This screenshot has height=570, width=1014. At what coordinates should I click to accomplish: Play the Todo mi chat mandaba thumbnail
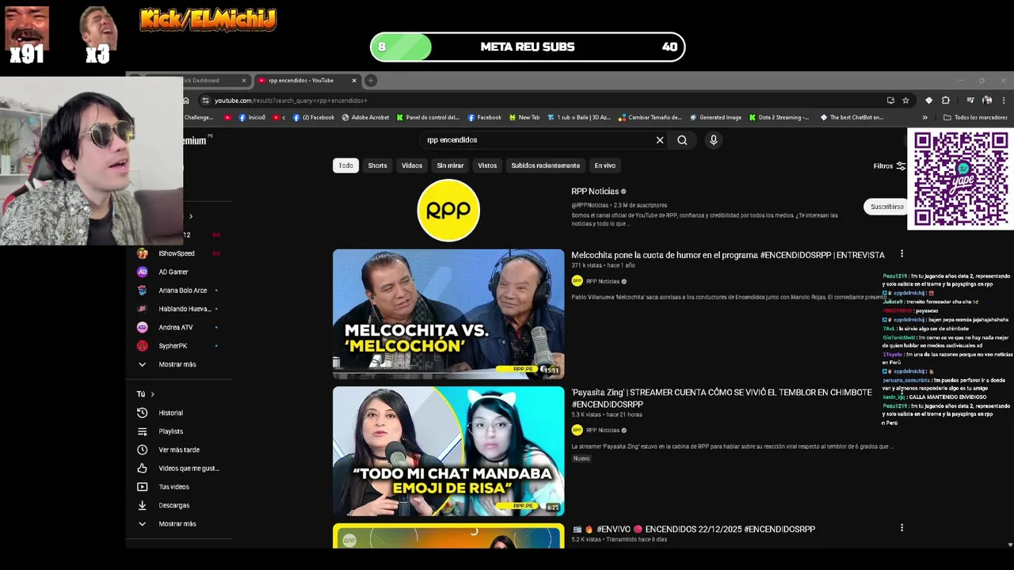448,450
